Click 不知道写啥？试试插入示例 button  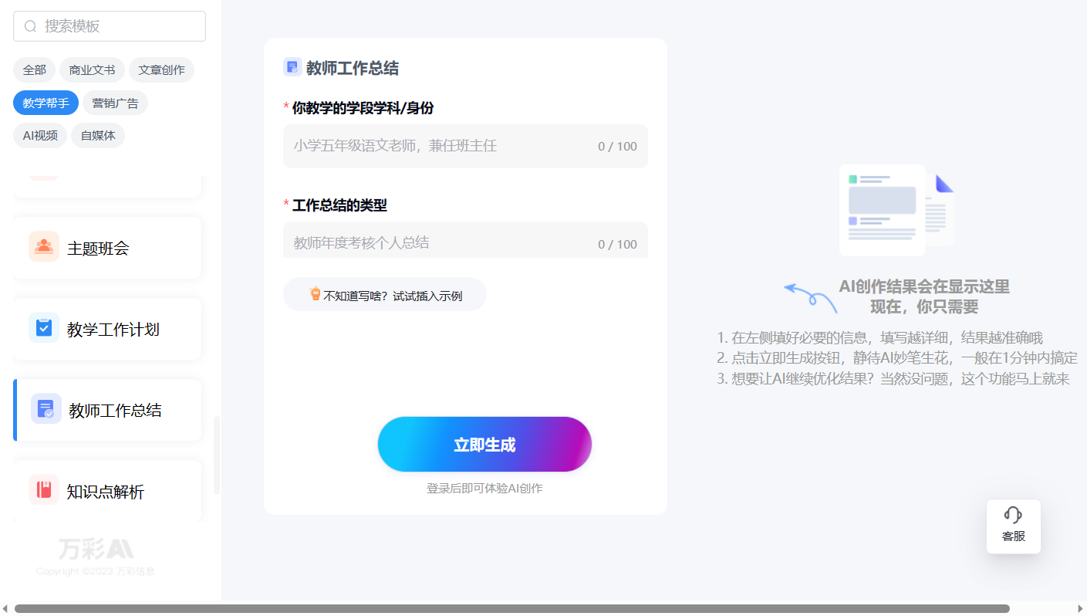385,294
